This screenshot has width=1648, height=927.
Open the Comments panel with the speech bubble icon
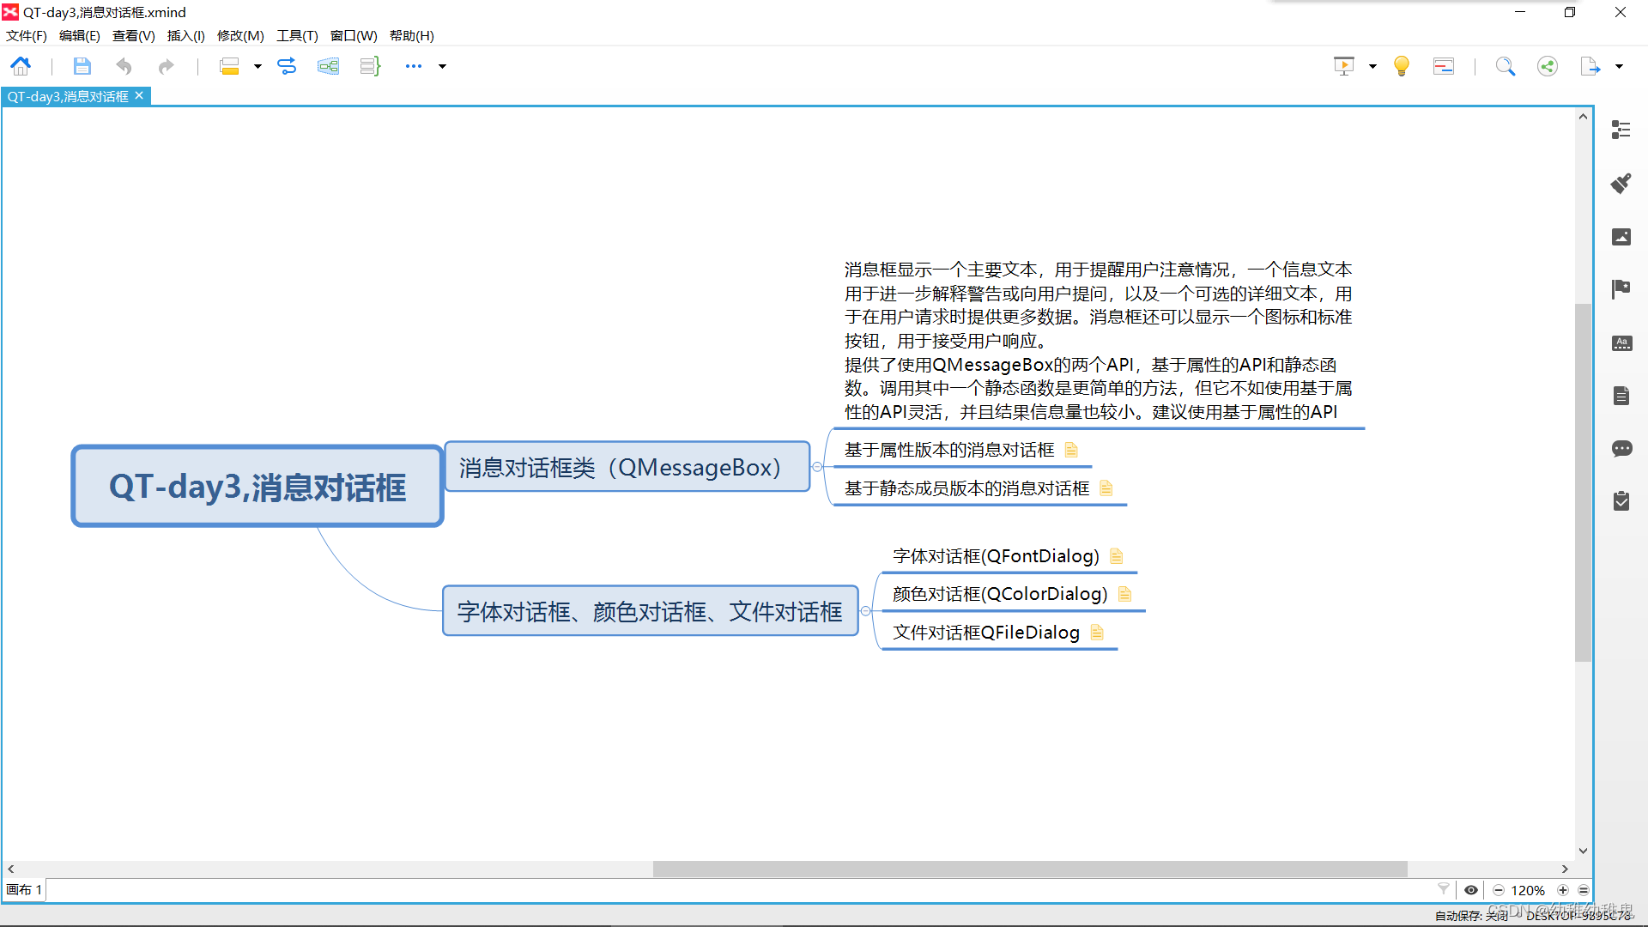[1622, 449]
